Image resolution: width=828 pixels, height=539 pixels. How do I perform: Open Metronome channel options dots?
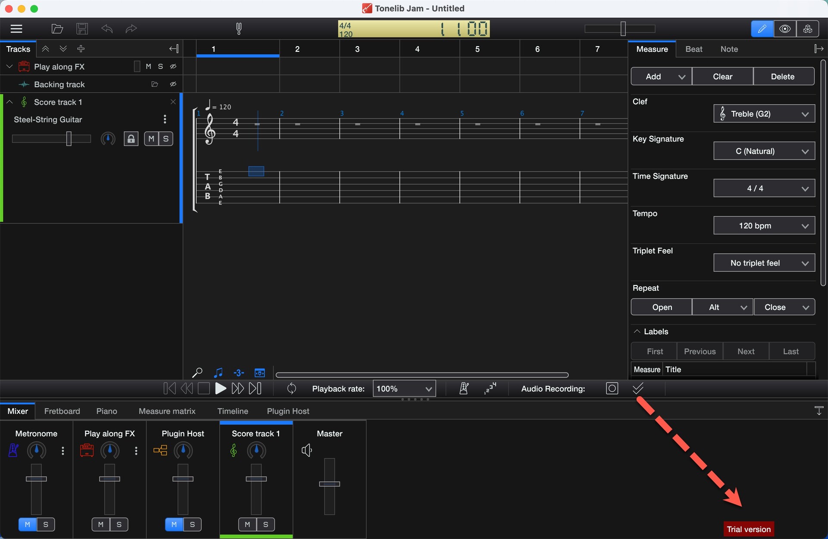point(63,451)
